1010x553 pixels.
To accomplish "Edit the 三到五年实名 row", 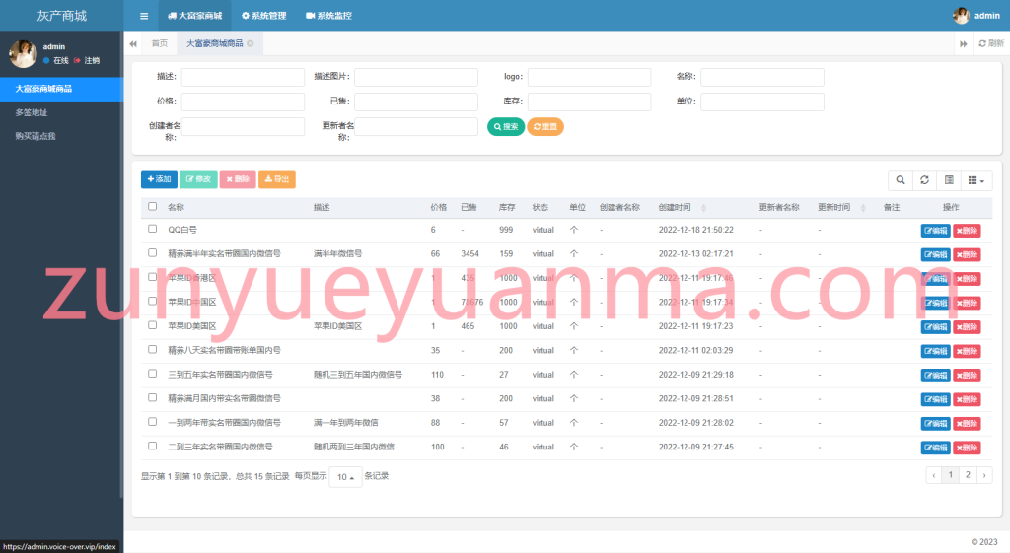I will pos(935,376).
